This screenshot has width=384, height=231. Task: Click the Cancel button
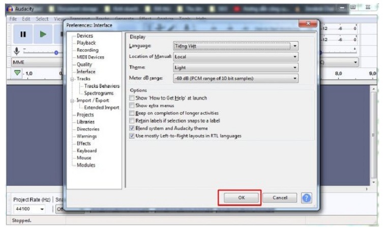(x=280, y=198)
